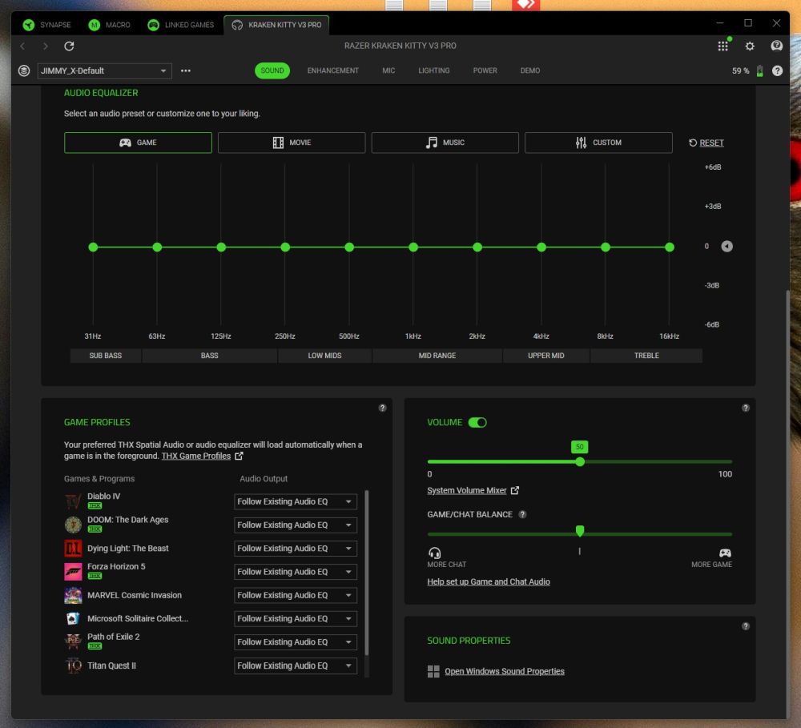Image resolution: width=801 pixels, height=728 pixels.
Task: Open the three-dot profile options menu
Action: (x=186, y=70)
